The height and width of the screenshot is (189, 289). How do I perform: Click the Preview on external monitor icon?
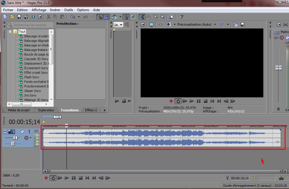[151, 24]
